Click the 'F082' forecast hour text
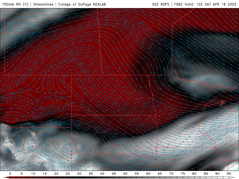The image size is (239, 179). (x=178, y=4)
